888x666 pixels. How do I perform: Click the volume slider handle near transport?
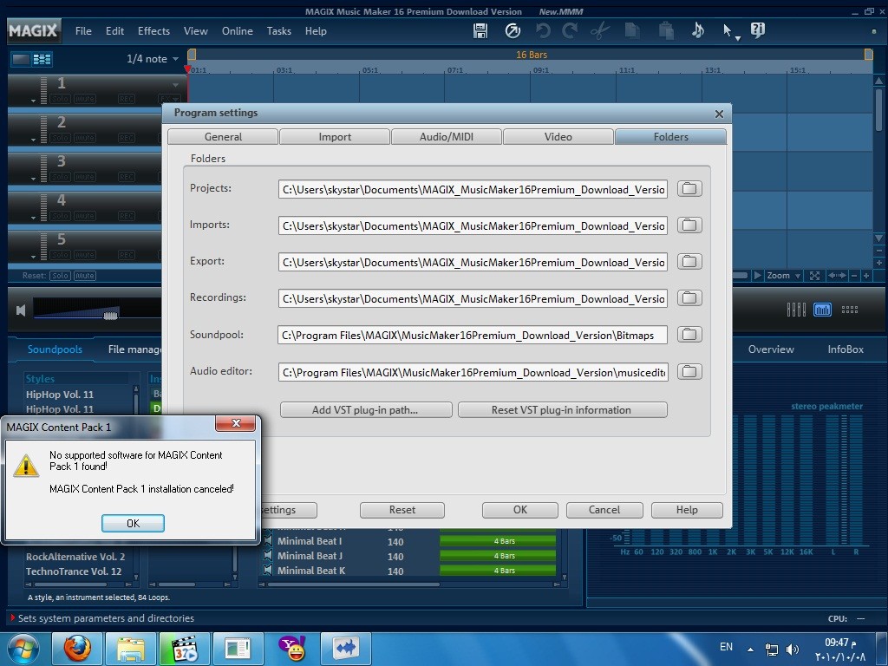coord(110,314)
